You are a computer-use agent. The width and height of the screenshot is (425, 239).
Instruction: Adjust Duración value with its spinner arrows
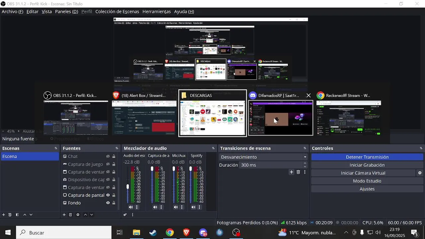[305, 165]
